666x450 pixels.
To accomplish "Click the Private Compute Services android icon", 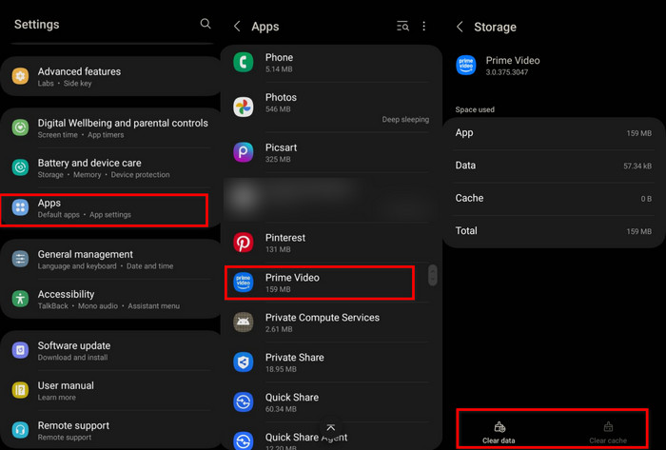I will tap(244, 323).
